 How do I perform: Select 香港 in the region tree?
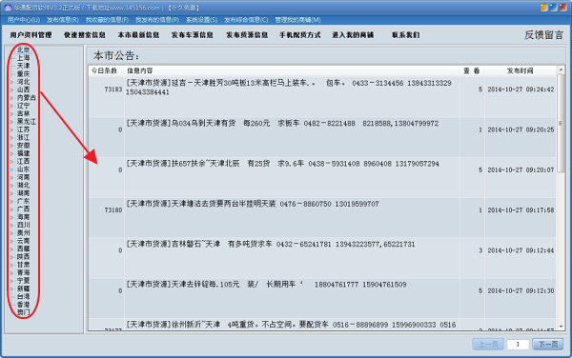click(23, 305)
